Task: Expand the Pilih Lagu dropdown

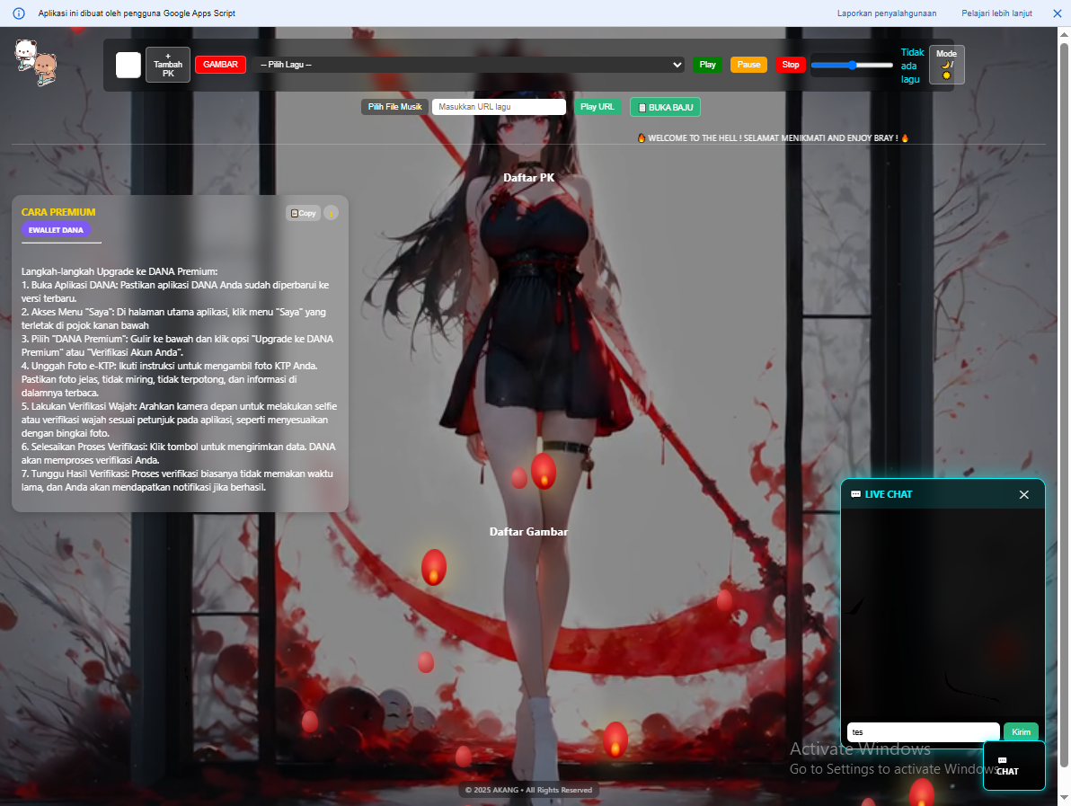Action: [x=469, y=64]
